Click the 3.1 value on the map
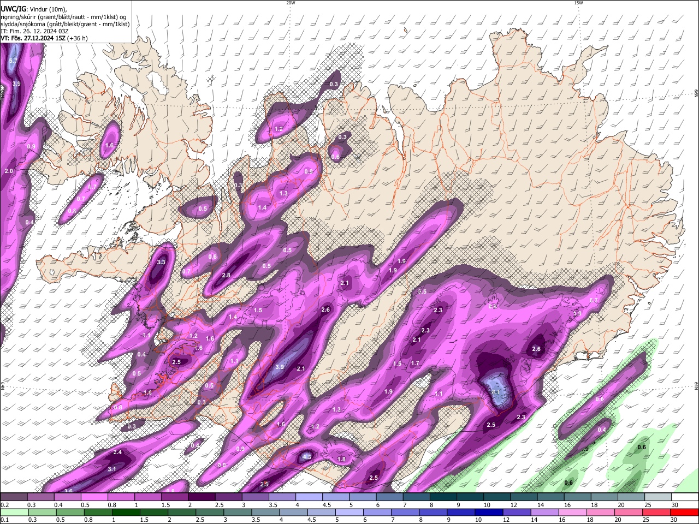Viewport: 699px width, 524px height. pyautogui.click(x=112, y=469)
